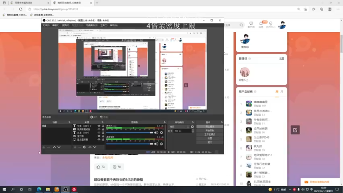The width and height of the screenshot is (343, 193).
Task: Open the Help menu in OBS
Action: [114, 25]
